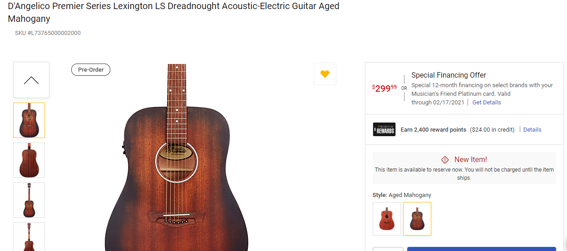Open the fourth partially visible thumbnail
Screen dimensions: 567x251
tap(29, 236)
